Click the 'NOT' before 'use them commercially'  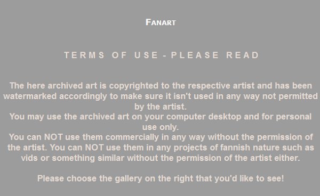pyautogui.click(x=53, y=137)
